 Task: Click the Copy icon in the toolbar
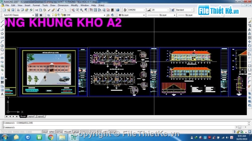[x=41, y=10]
